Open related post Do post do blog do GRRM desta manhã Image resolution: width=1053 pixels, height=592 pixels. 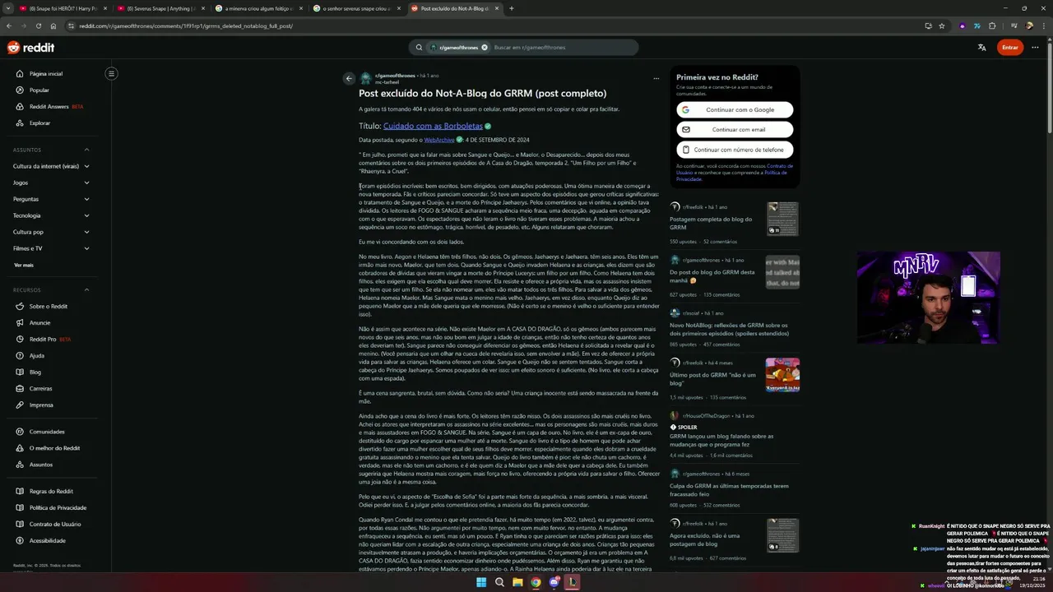coord(712,276)
